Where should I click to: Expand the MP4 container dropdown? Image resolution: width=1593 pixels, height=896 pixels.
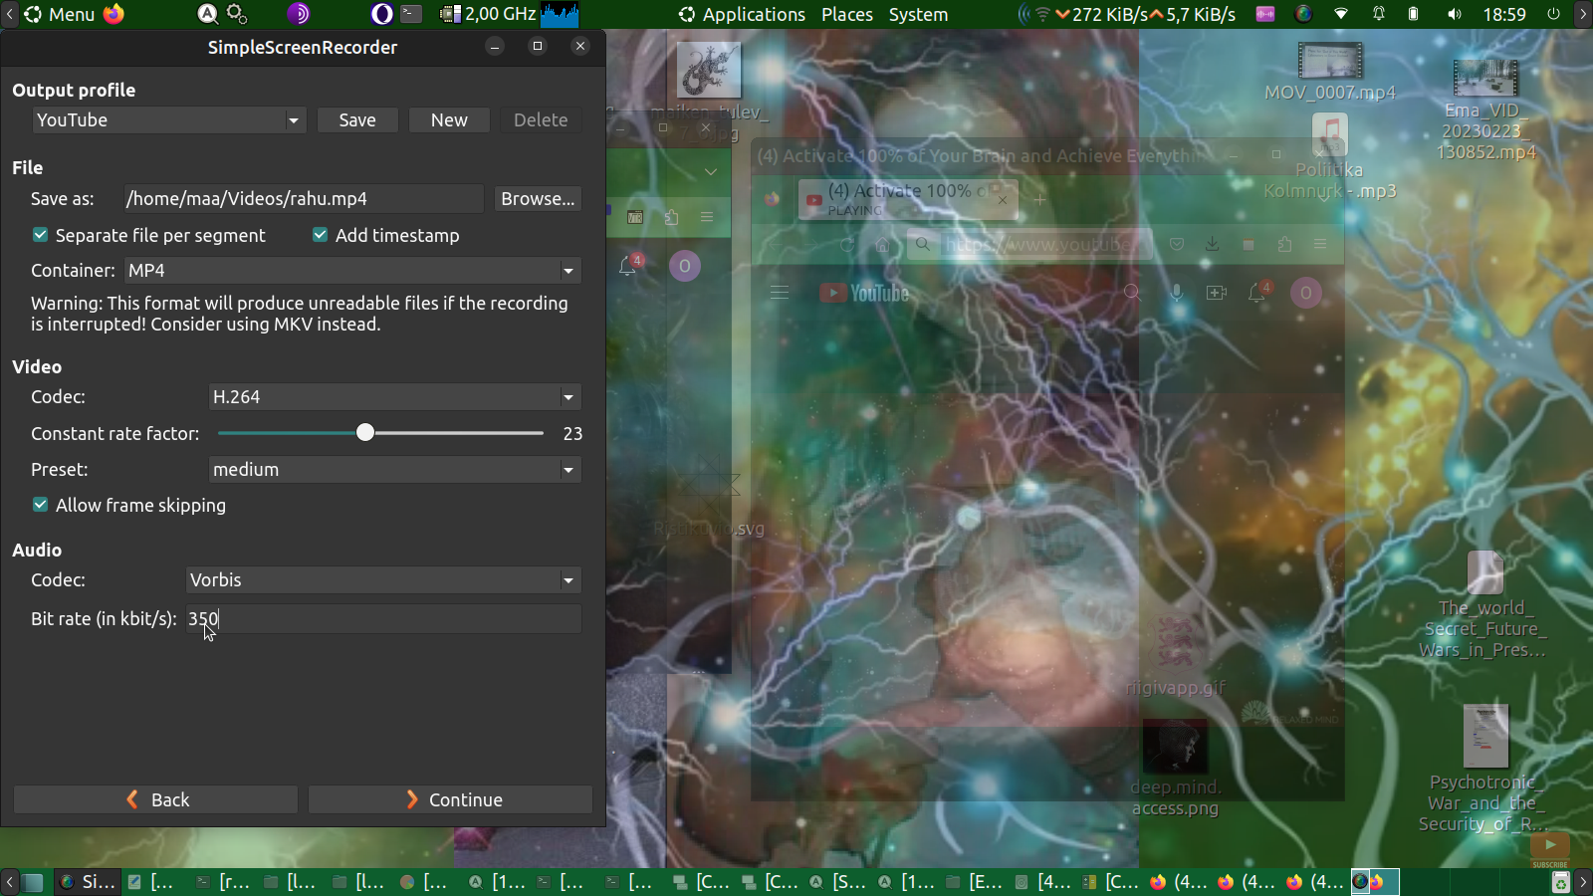(x=352, y=271)
